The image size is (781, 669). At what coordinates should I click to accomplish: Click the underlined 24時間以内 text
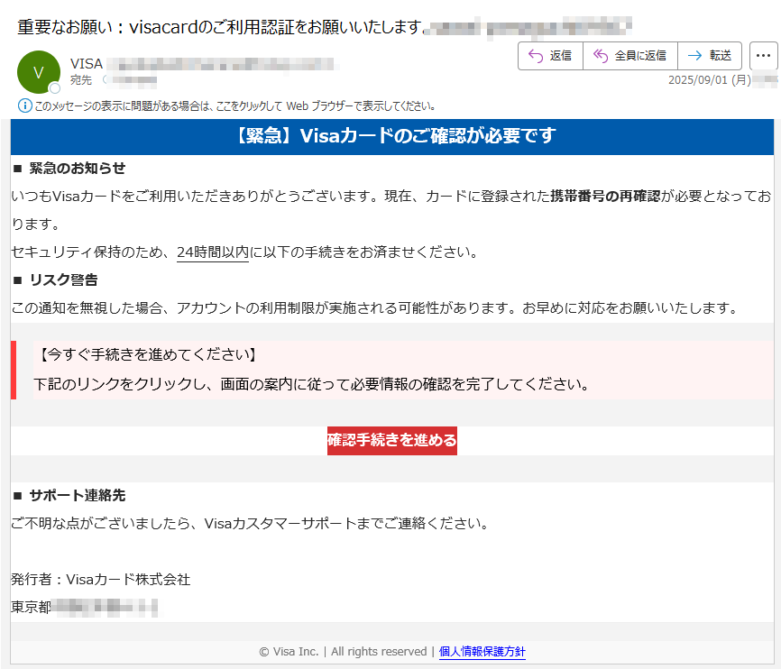click(x=213, y=252)
